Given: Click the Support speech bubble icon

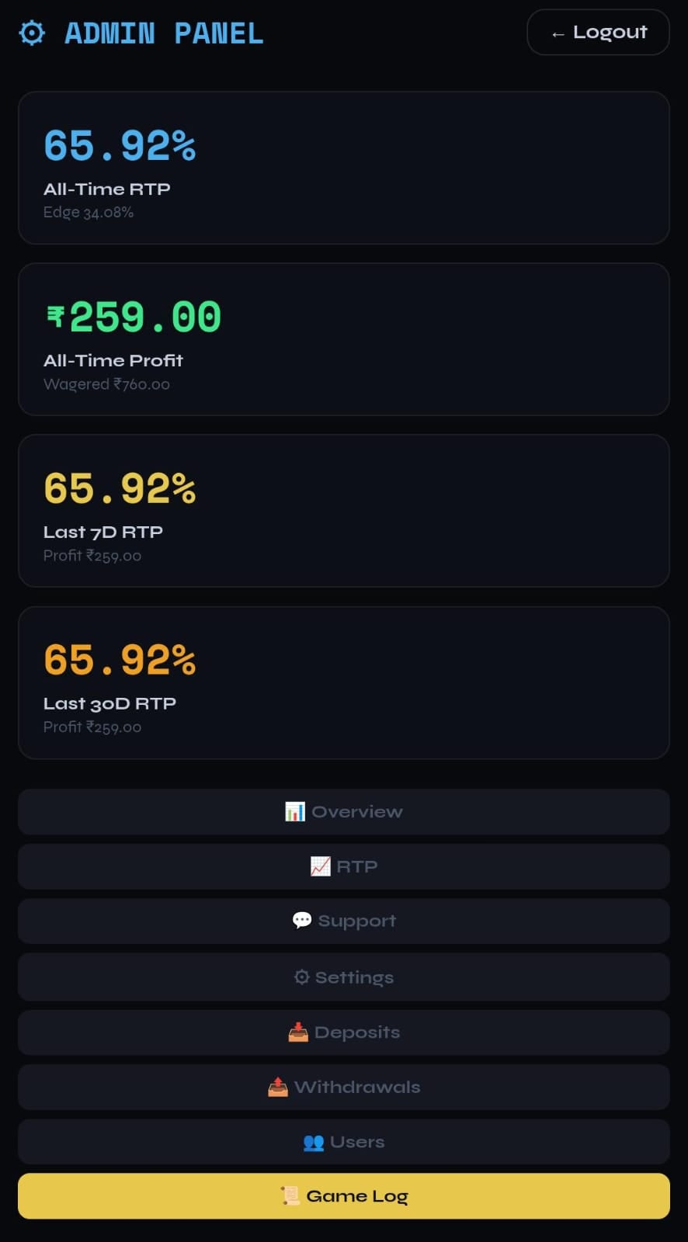Looking at the screenshot, I should (x=302, y=921).
